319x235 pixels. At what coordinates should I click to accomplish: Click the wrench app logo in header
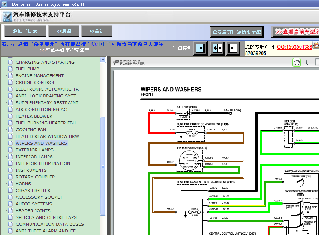(x=7, y=17)
